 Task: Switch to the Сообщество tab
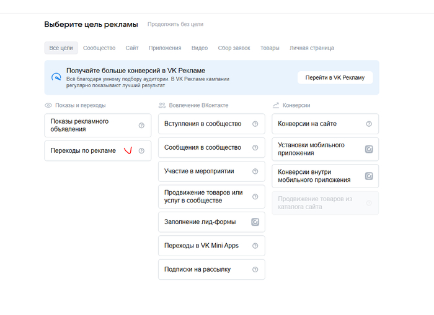tap(99, 48)
